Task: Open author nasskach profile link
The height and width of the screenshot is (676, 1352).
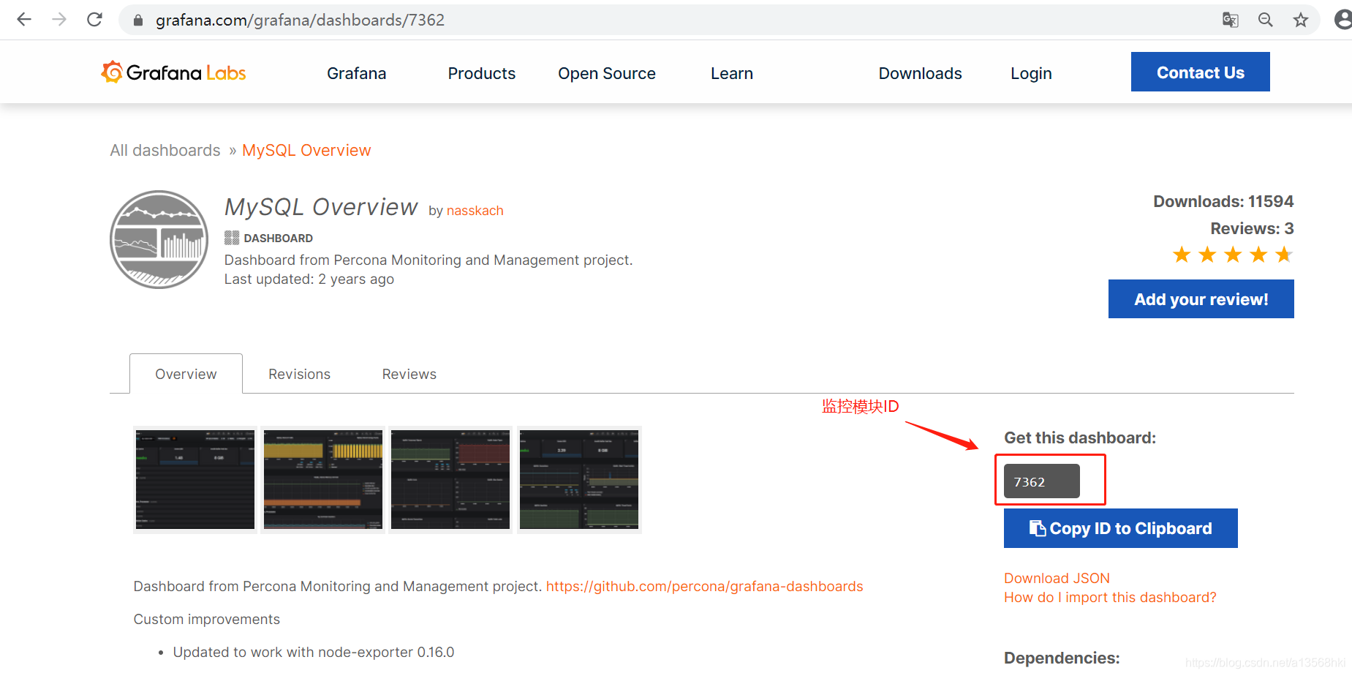Action: coord(475,211)
